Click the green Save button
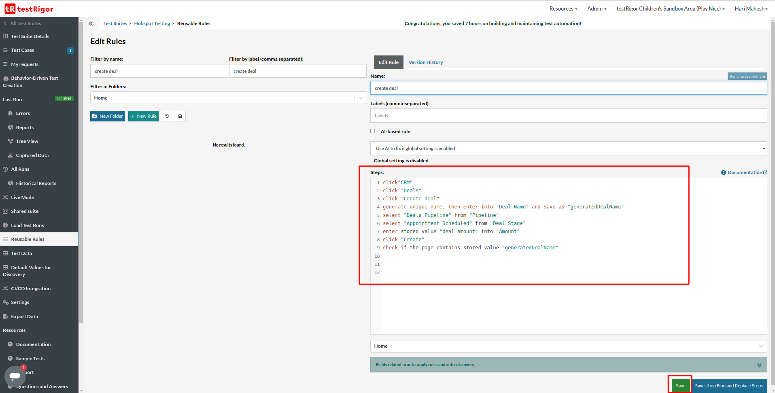 [x=680, y=386]
